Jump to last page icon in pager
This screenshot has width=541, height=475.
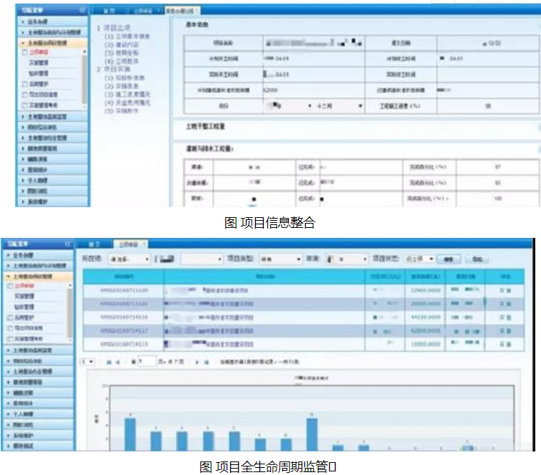coord(206,362)
